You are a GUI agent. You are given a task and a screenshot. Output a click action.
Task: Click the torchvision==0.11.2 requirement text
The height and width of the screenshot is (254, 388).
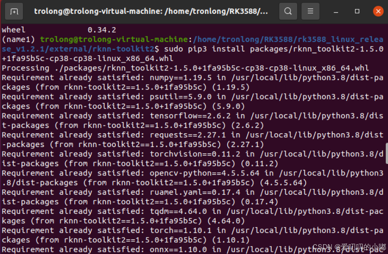coord(195,154)
